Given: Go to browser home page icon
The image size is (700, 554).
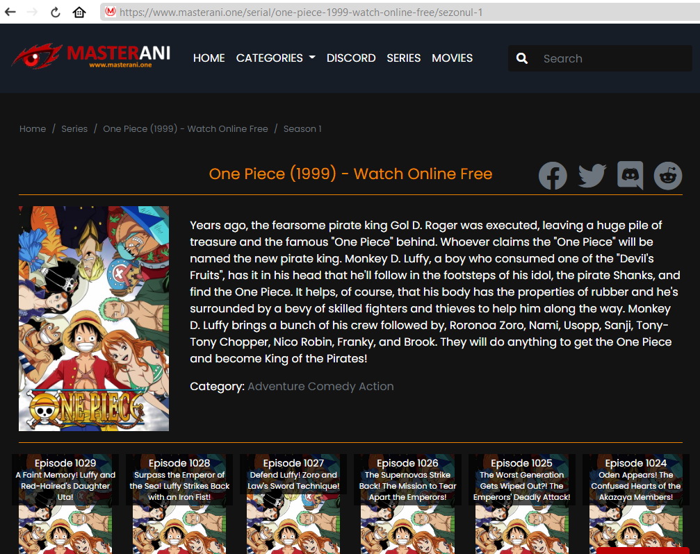Looking at the screenshot, I should [x=79, y=12].
